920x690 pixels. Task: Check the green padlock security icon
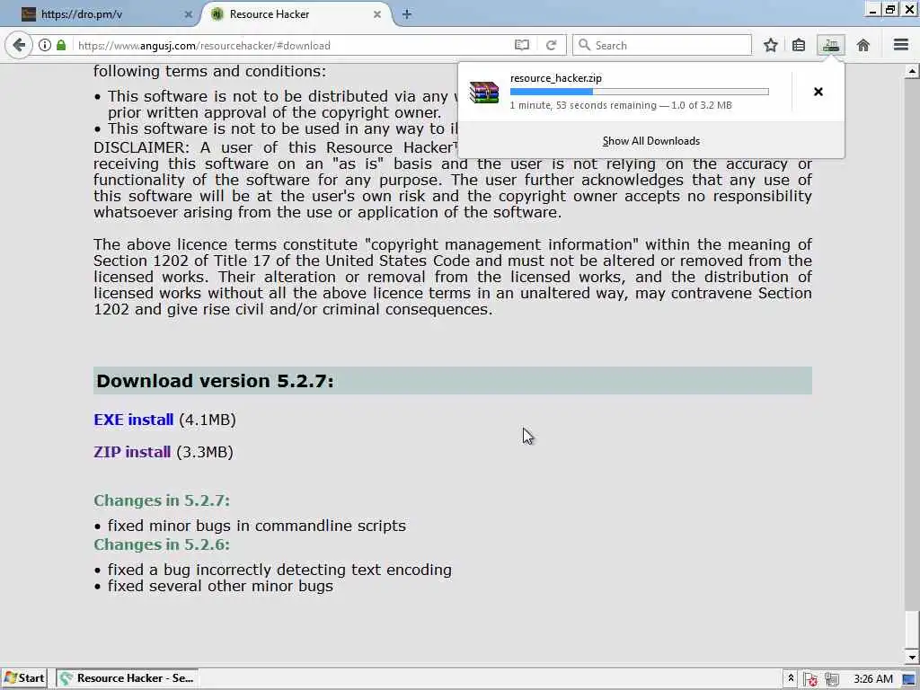[x=61, y=45]
